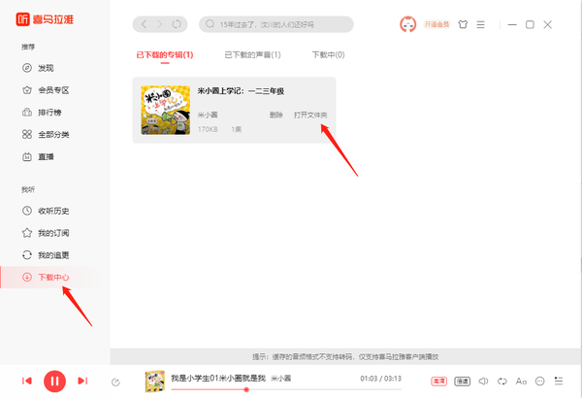Image resolution: width=582 pixels, height=398 pixels.
Task: Toggle the loop playback mode icon
Action: [x=502, y=381]
